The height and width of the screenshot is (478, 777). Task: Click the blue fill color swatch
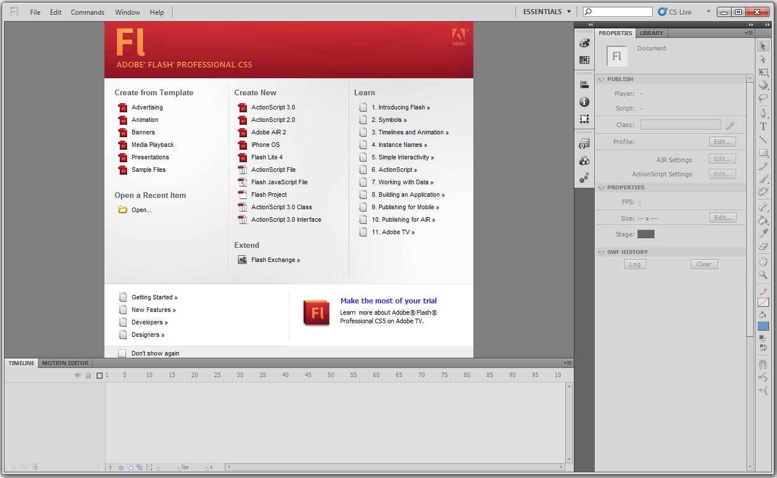click(x=763, y=325)
